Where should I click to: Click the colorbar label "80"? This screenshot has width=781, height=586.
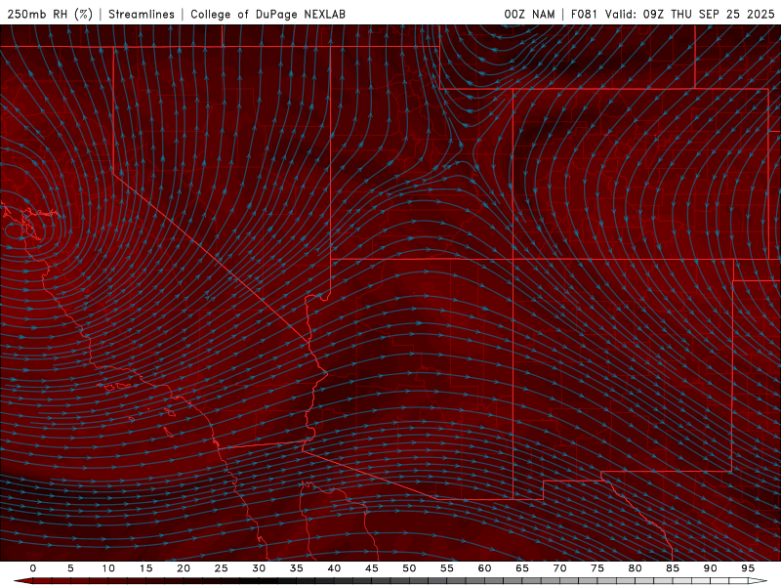(x=635, y=568)
